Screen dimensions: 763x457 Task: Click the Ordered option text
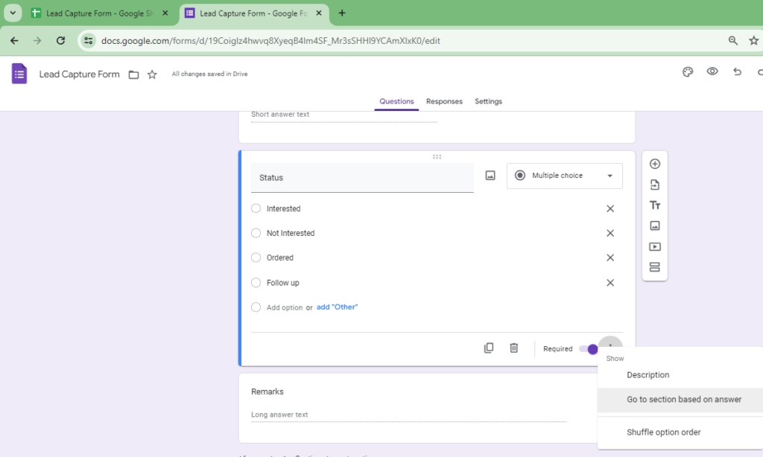(x=280, y=258)
